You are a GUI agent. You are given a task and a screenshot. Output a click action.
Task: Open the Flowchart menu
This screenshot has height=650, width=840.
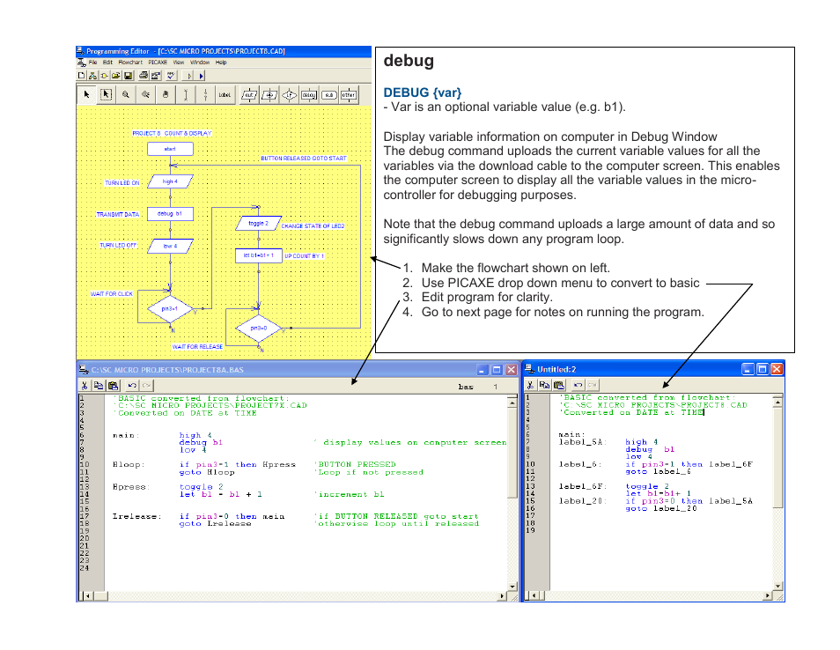click(x=130, y=63)
